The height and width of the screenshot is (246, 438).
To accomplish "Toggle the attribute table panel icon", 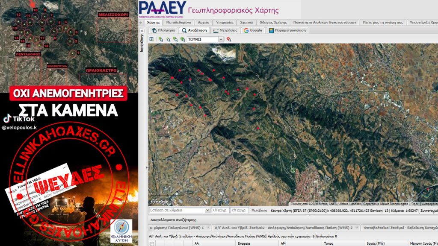I will pos(151,39).
